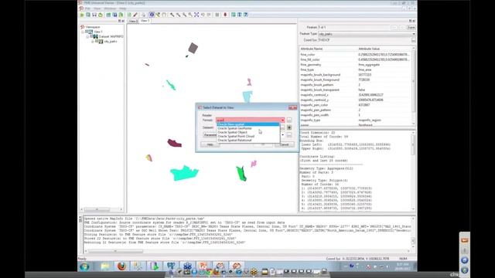Open the question mark help toolbar icon

click(x=246, y=15)
